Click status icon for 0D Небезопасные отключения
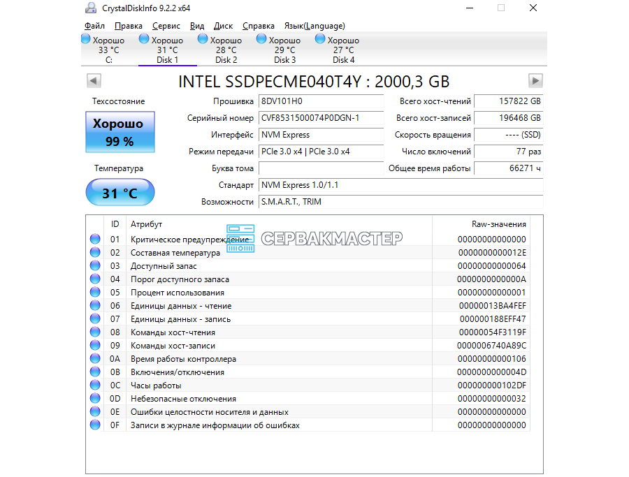Image resolution: width=629 pixels, height=477 pixels. pos(95,399)
